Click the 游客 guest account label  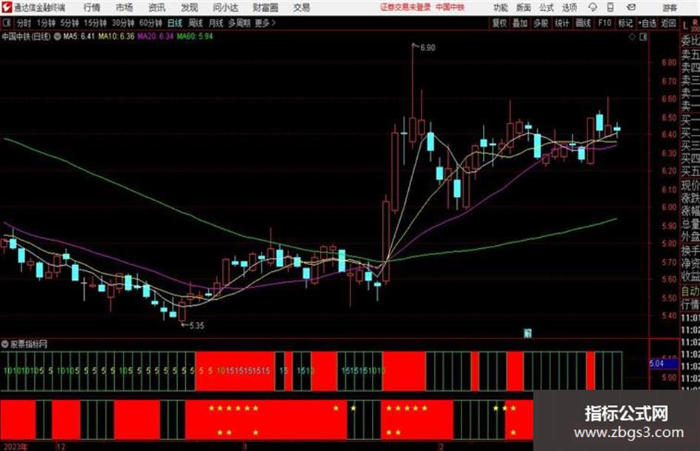click(670, 7)
